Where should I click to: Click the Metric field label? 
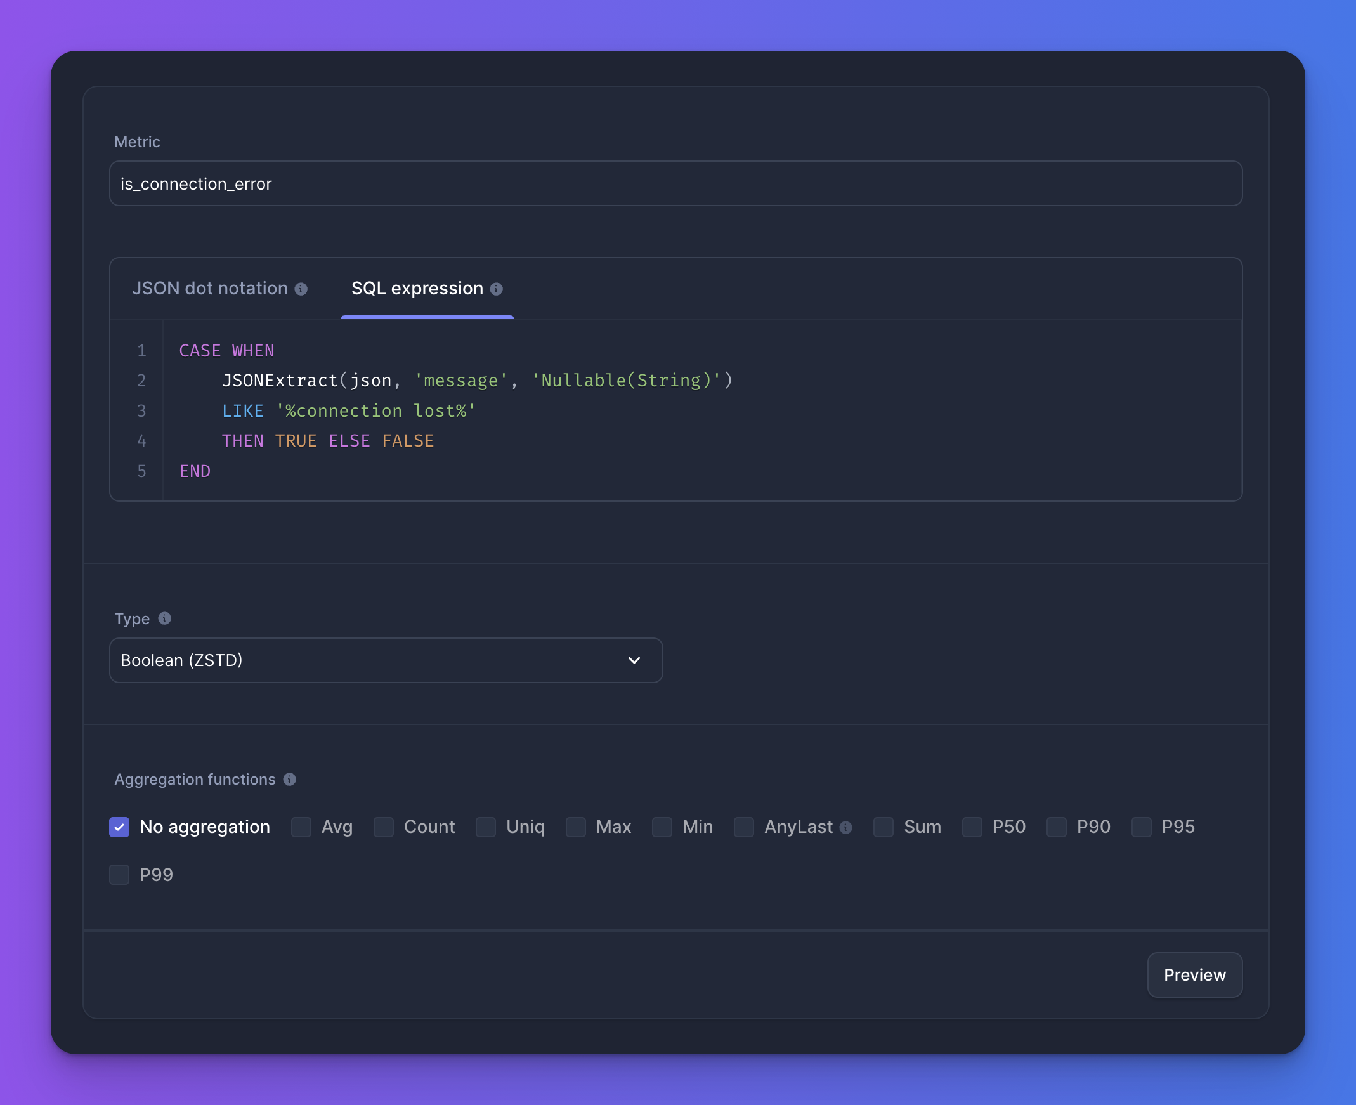point(137,141)
